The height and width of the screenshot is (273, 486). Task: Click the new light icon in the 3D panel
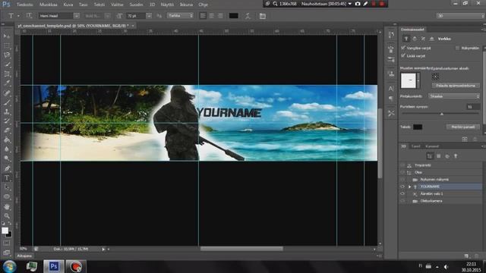click(466, 256)
